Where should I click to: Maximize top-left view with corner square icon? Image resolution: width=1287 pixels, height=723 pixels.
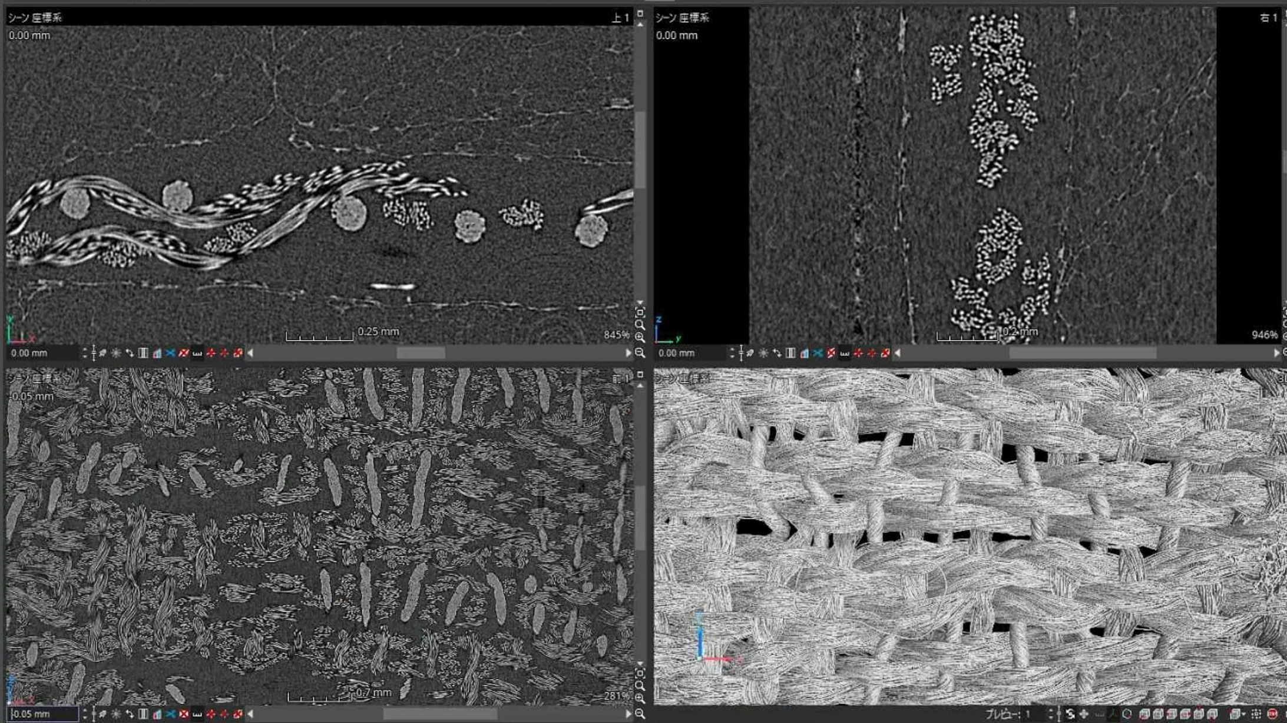(x=640, y=13)
